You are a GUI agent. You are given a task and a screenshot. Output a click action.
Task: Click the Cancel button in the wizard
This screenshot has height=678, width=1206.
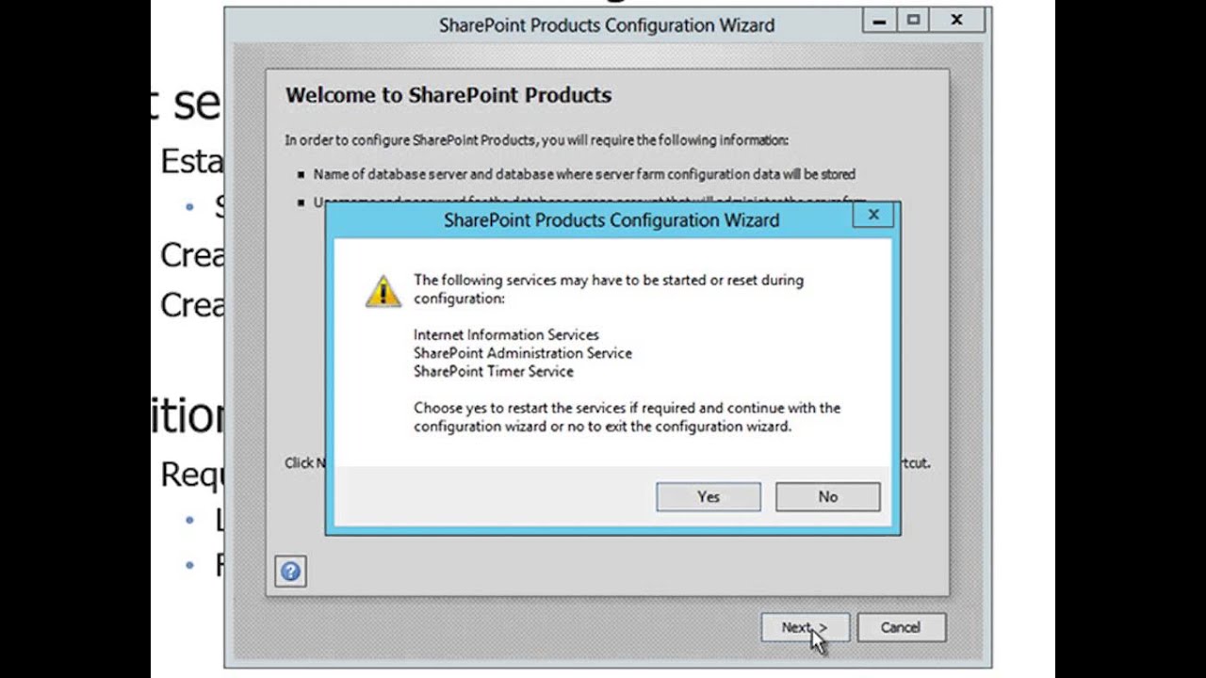coord(900,628)
